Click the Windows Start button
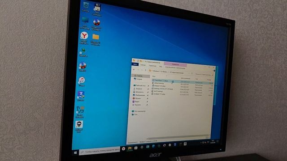 (x=75, y=153)
